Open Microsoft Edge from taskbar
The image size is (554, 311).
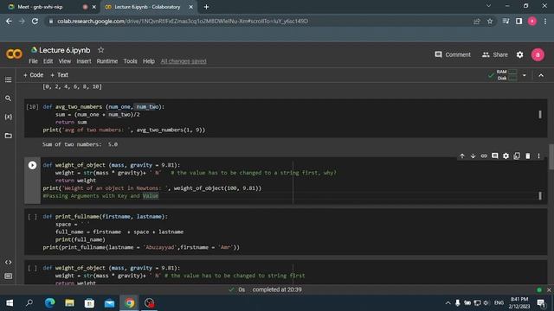point(49,303)
